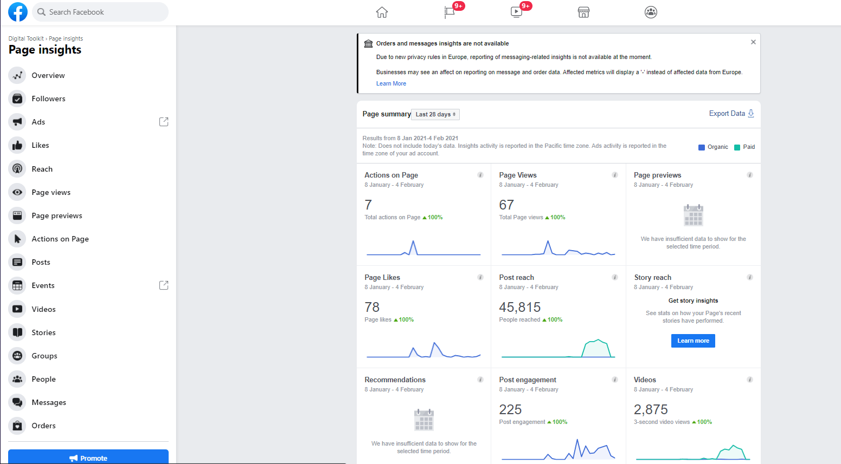Click the Facebook logo

tap(17, 12)
